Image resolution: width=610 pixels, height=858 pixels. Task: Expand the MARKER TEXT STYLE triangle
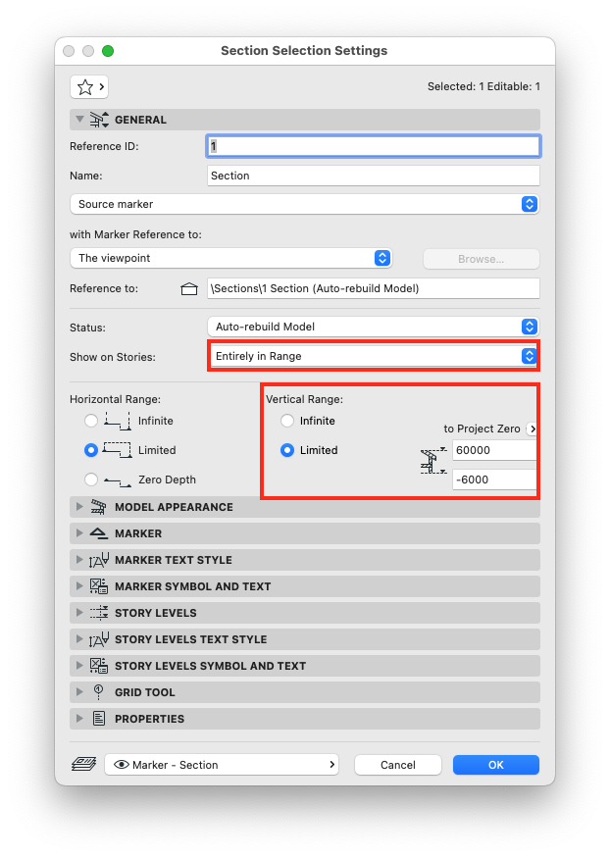point(79,559)
